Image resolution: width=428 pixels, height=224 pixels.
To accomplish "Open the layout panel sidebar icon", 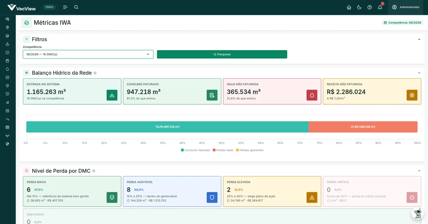I will coord(7,111).
